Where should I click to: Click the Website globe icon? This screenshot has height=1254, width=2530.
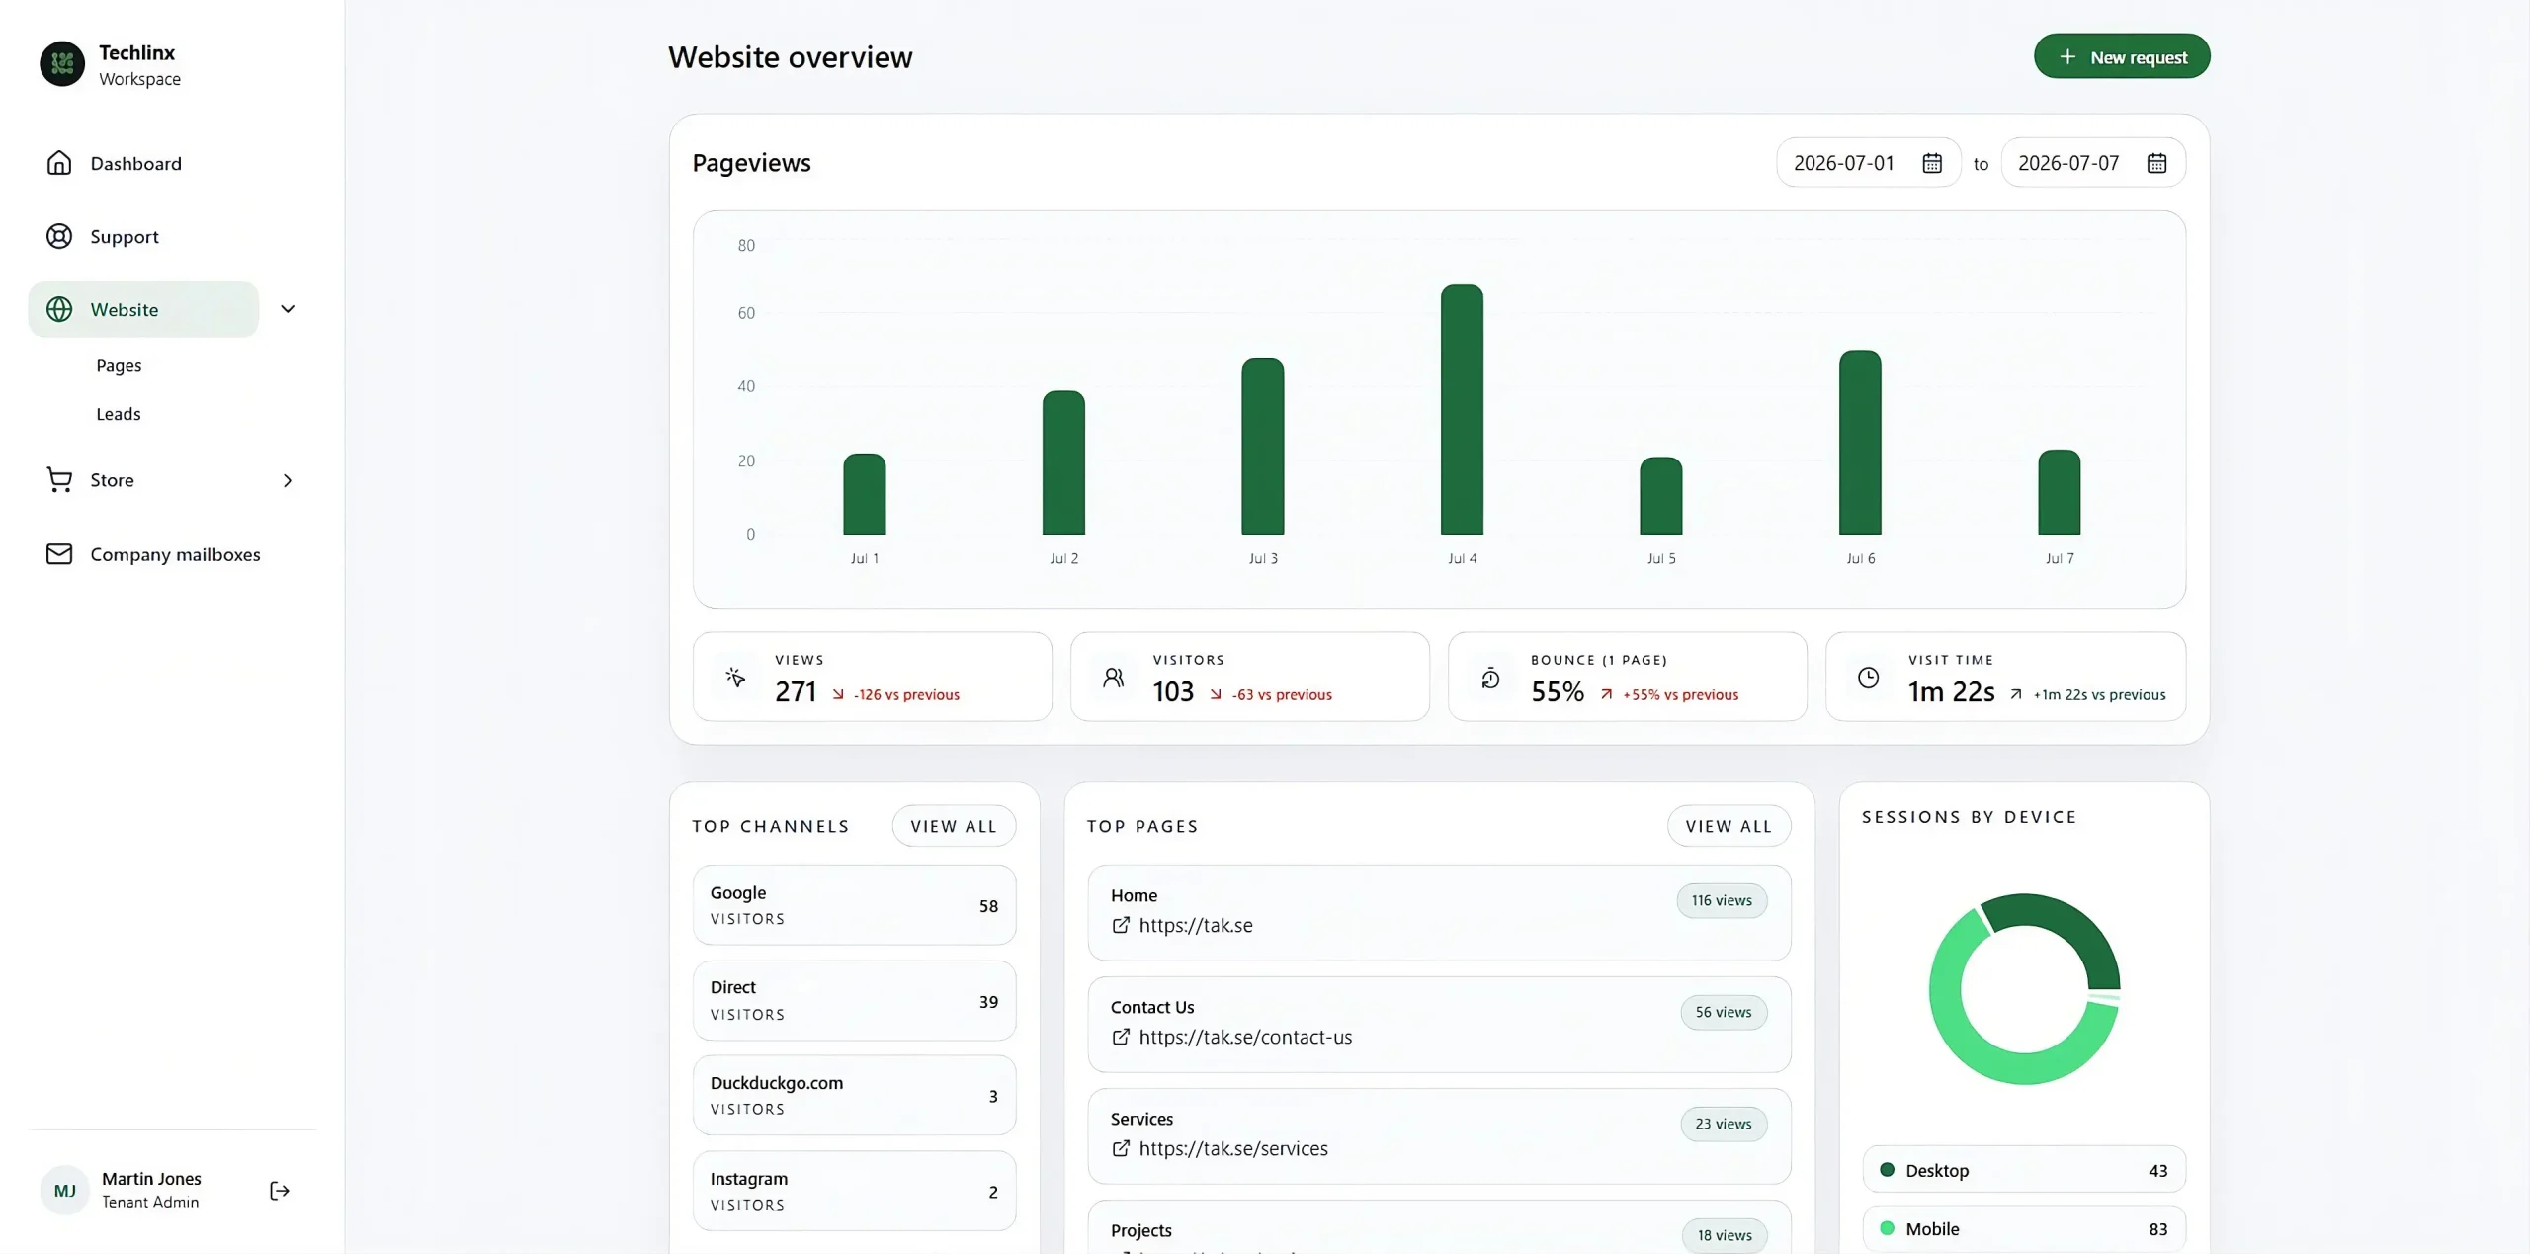(x=59, y=309)
